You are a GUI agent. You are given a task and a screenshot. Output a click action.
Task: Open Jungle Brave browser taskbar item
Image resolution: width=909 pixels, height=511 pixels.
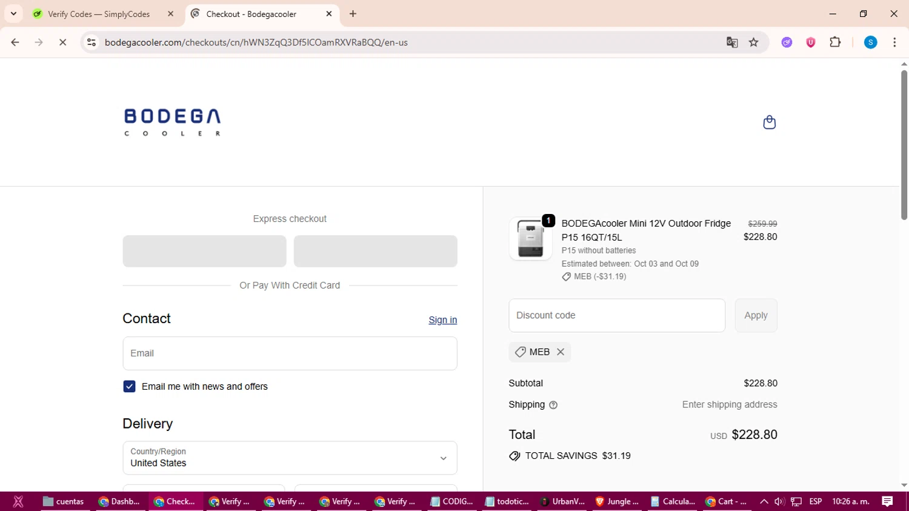click(618, 501)
